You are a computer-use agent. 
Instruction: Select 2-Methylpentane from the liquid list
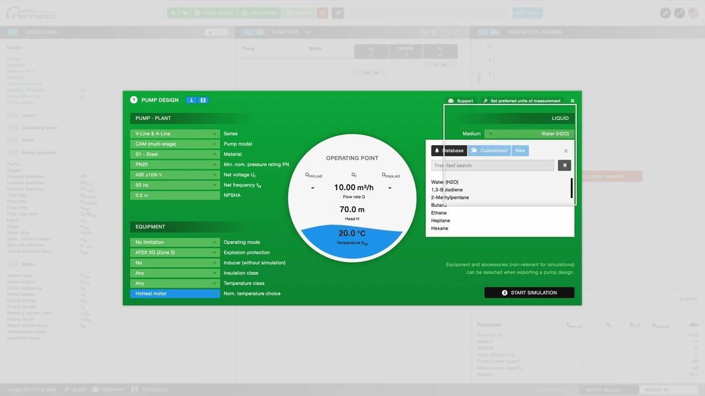tap(450, 197)
